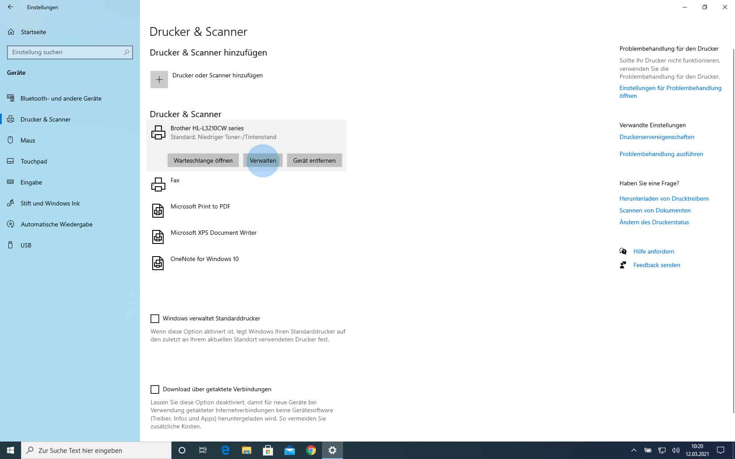
Task: Click Microsoft Print to PDF icon
Action: point(158,211)
